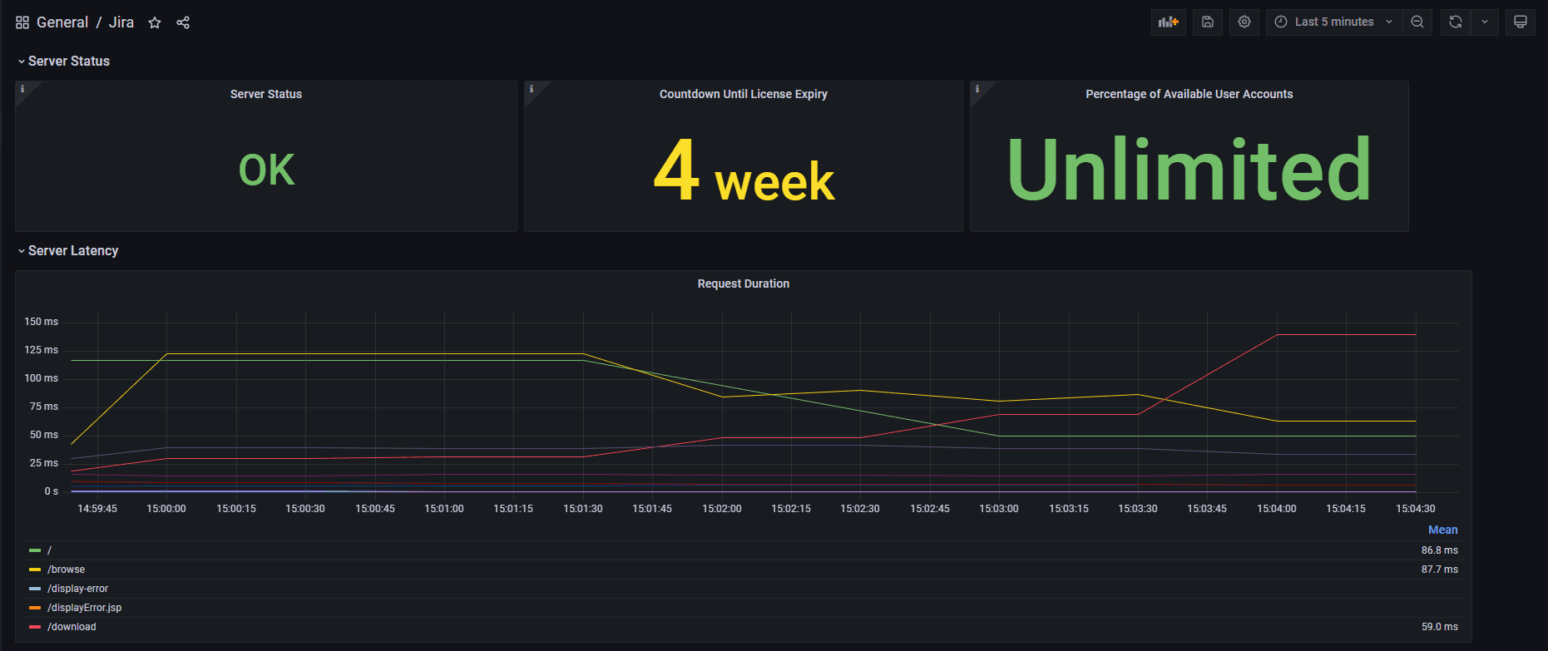The height and width of the screenshot is (651, 1548).
Task: Toggle the /display-error series in legend
Action: tap(77, 589)
